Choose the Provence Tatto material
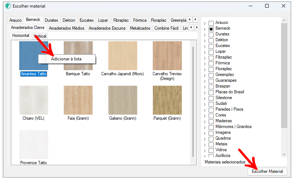The width and height of the screenshot is (293, 179). coord(34,145)
